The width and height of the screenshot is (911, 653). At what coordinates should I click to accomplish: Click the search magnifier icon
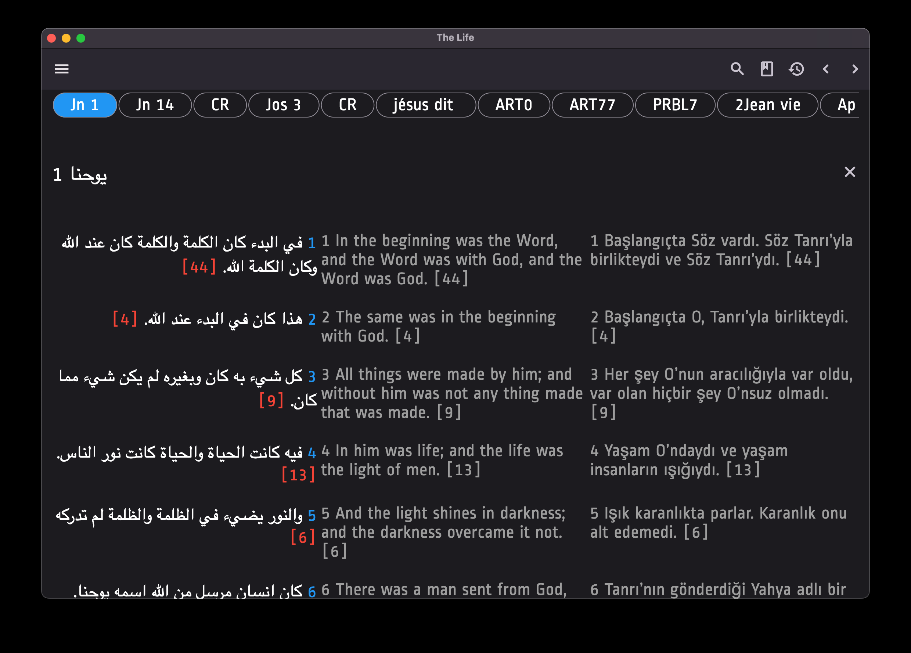coord(737,69)
